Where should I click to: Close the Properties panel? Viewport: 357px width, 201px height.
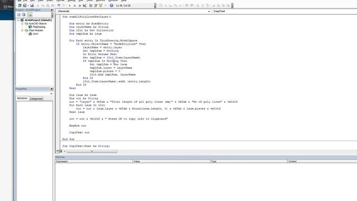point(52,89)
